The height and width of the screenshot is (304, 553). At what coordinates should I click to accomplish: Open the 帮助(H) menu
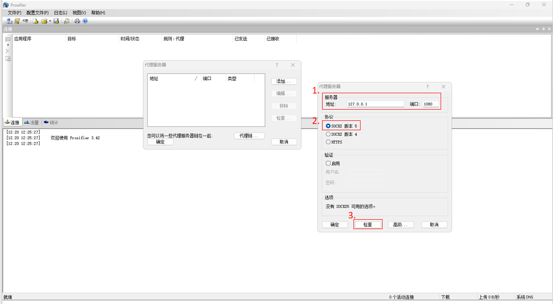(x=98, y=13)
